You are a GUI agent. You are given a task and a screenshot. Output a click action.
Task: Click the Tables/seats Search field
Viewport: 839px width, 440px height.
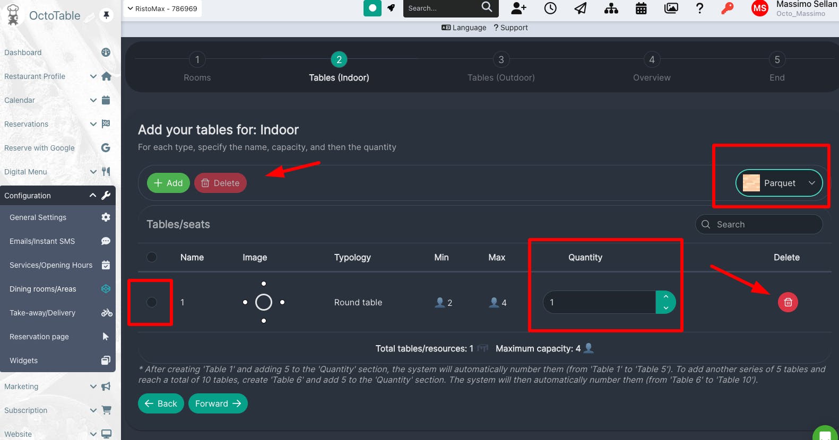click(x=759, y=224)
